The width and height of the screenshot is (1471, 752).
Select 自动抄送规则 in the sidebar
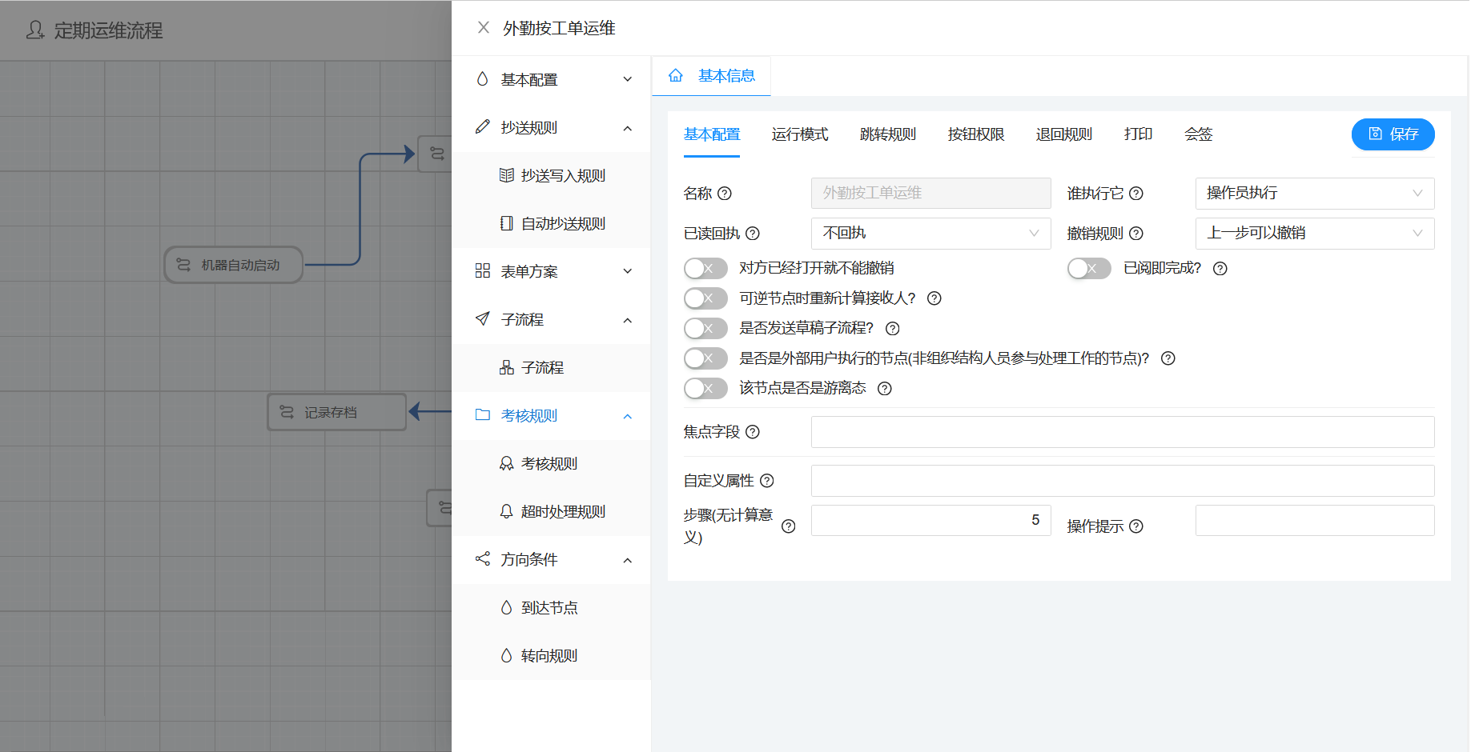pyautogui.click(x=562, y=223)
